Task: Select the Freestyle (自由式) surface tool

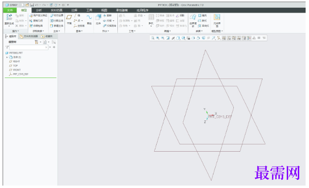Action: point(204,26)
